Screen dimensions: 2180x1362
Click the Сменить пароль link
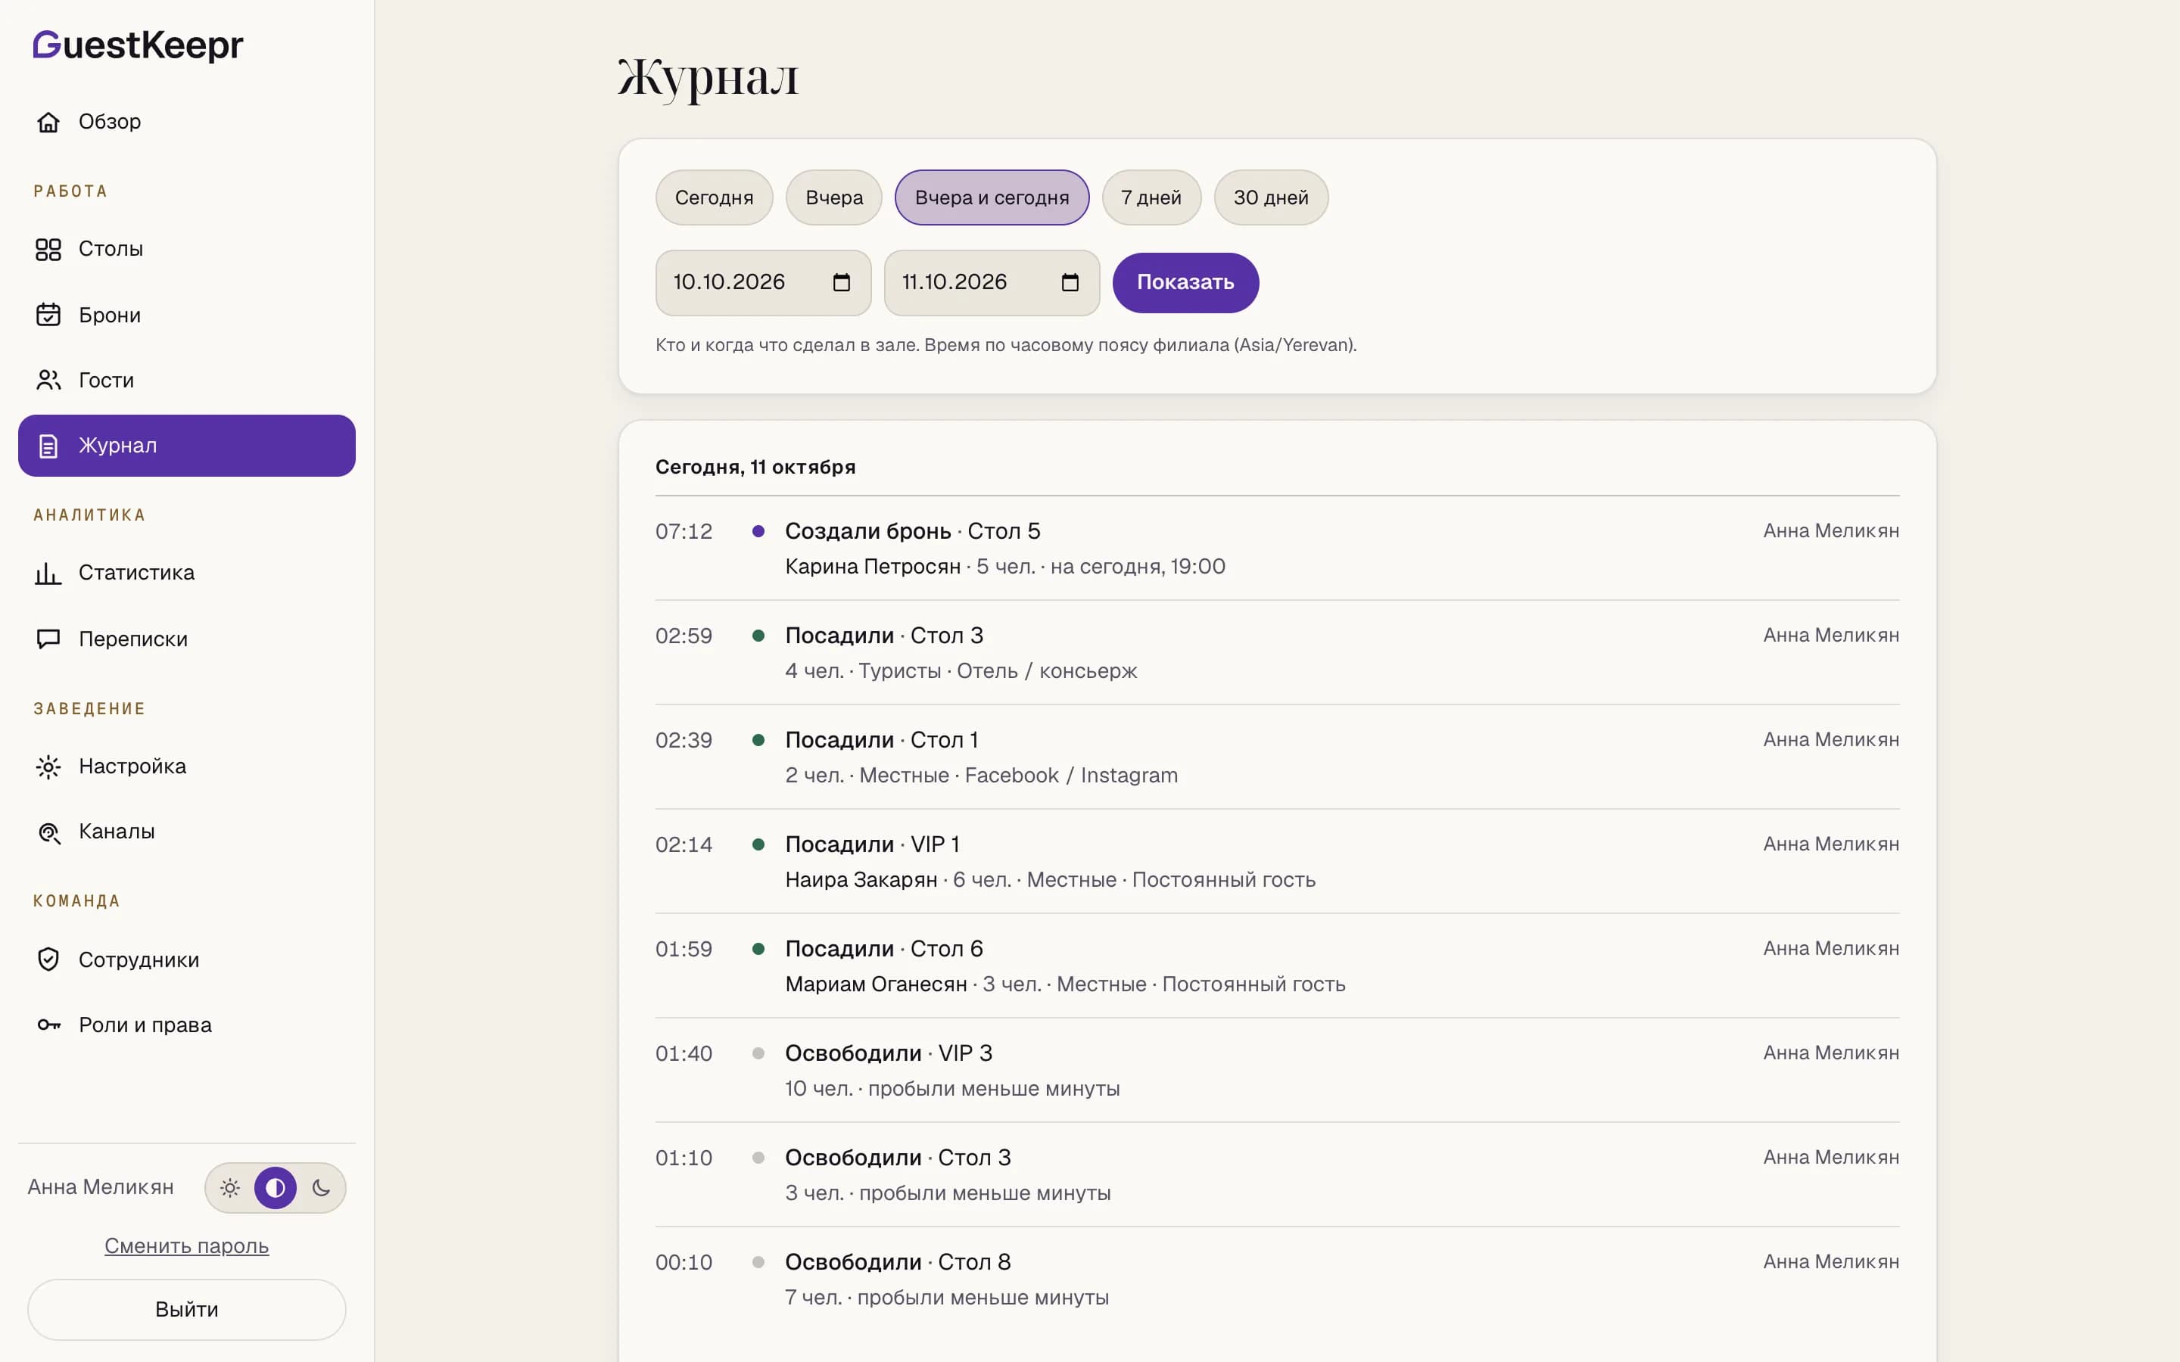pos(186,1245)
